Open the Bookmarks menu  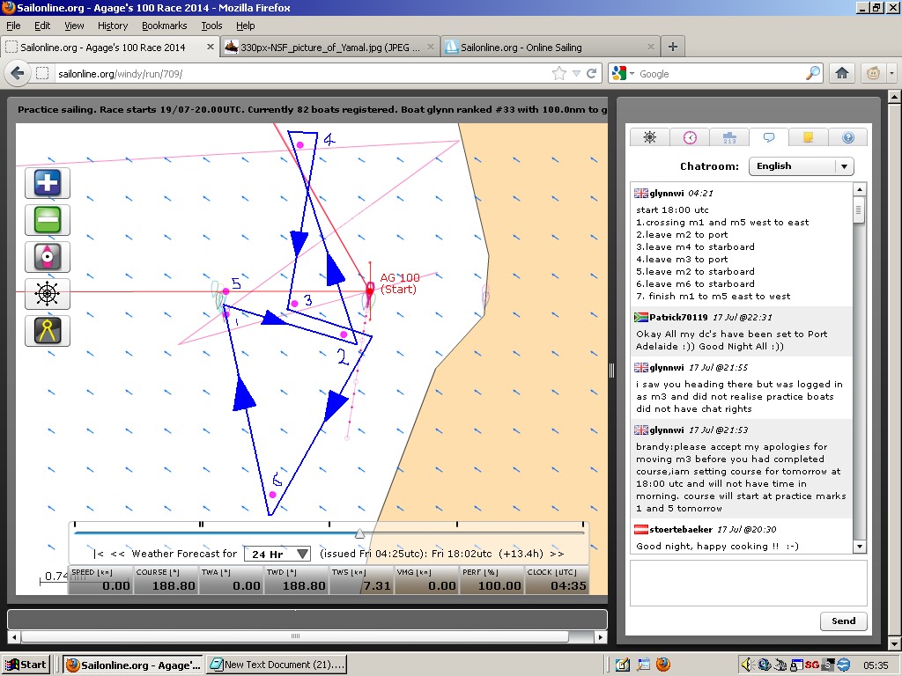click(x=165, y=26)
